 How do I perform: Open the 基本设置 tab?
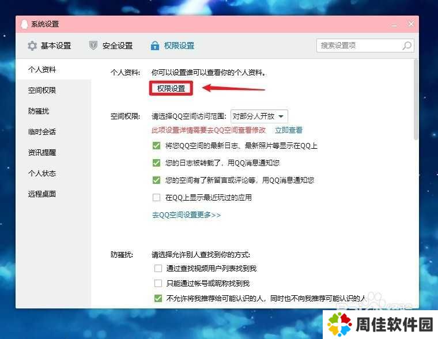point(50,46)
